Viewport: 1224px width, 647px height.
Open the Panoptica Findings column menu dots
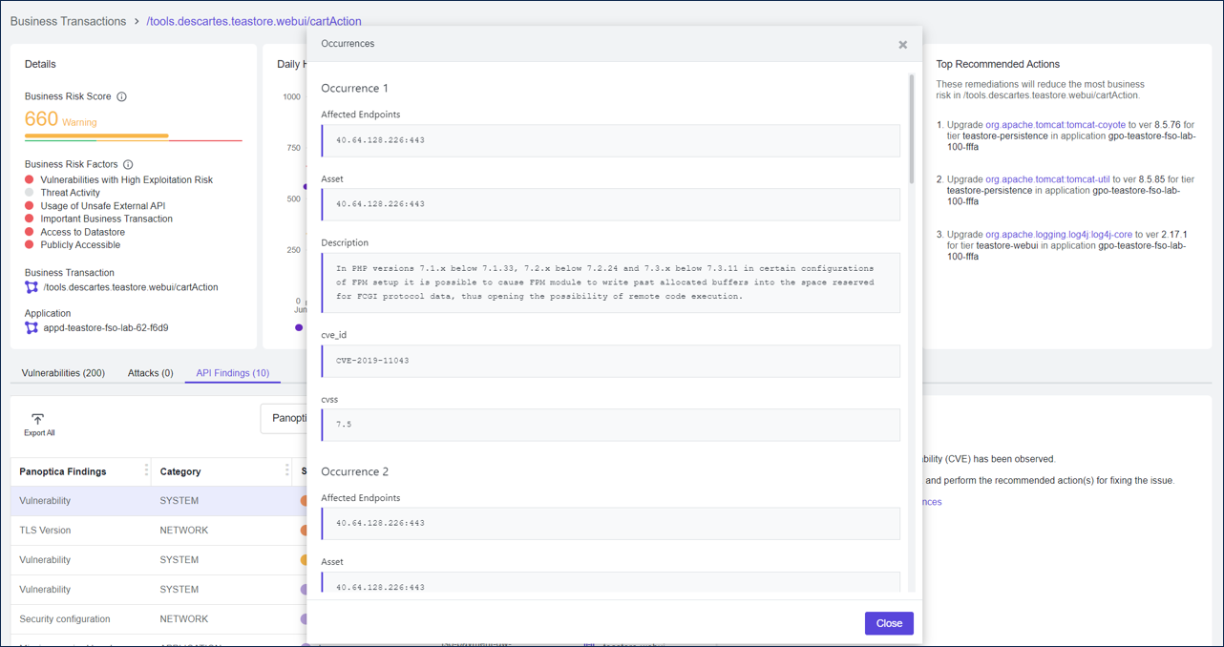[146, 470]
